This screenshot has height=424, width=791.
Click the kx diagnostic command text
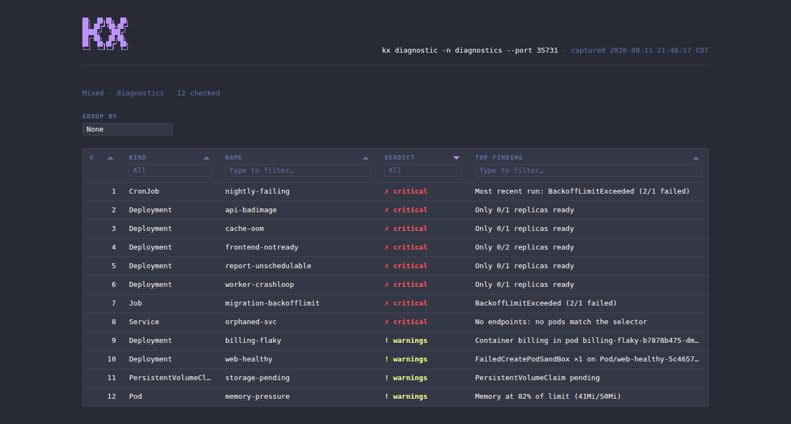coord(470,50)
